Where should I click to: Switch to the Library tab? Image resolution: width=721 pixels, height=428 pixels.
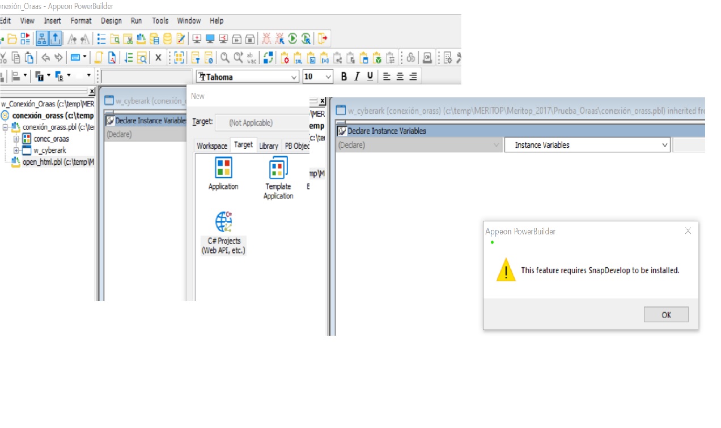pyautogui.click(x=269, y=146)
